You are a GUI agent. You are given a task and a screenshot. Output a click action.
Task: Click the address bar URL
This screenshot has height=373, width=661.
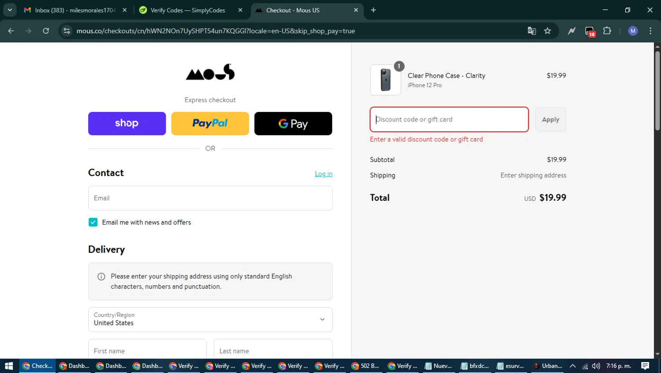coord(215,31)
